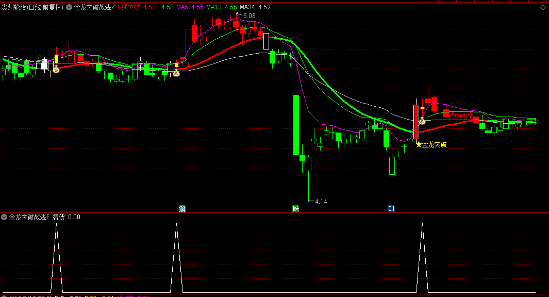Open the 跌 info marker on time axis
Viewport: 549px width, 297px height.
tap(296, 209)
